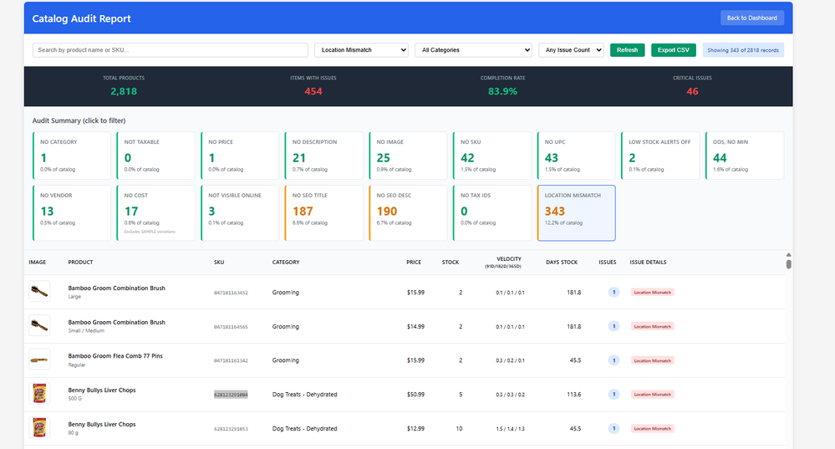Open the Location Mismatch filter dropdown
Image resolution: width=835 pixels, height=449 pixels.
tap(361, 50)
